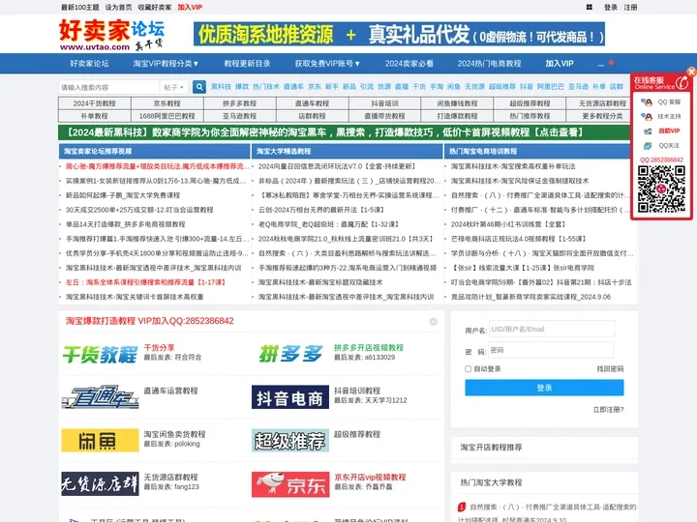
Task: Open 2024卖家必看 in the navigation bar
Action: coord(409,64)
